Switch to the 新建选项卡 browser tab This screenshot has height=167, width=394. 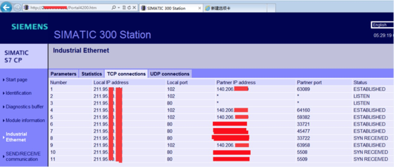click(x=235, y=8)
